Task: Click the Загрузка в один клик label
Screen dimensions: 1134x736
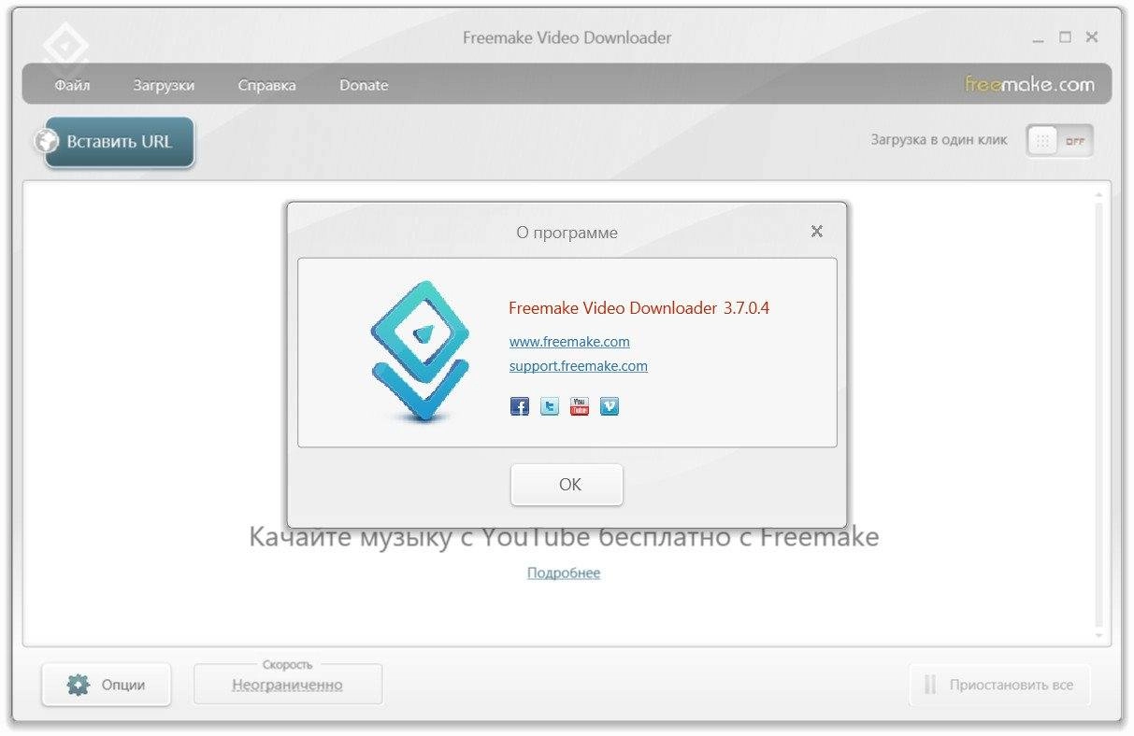Action: 940,140
